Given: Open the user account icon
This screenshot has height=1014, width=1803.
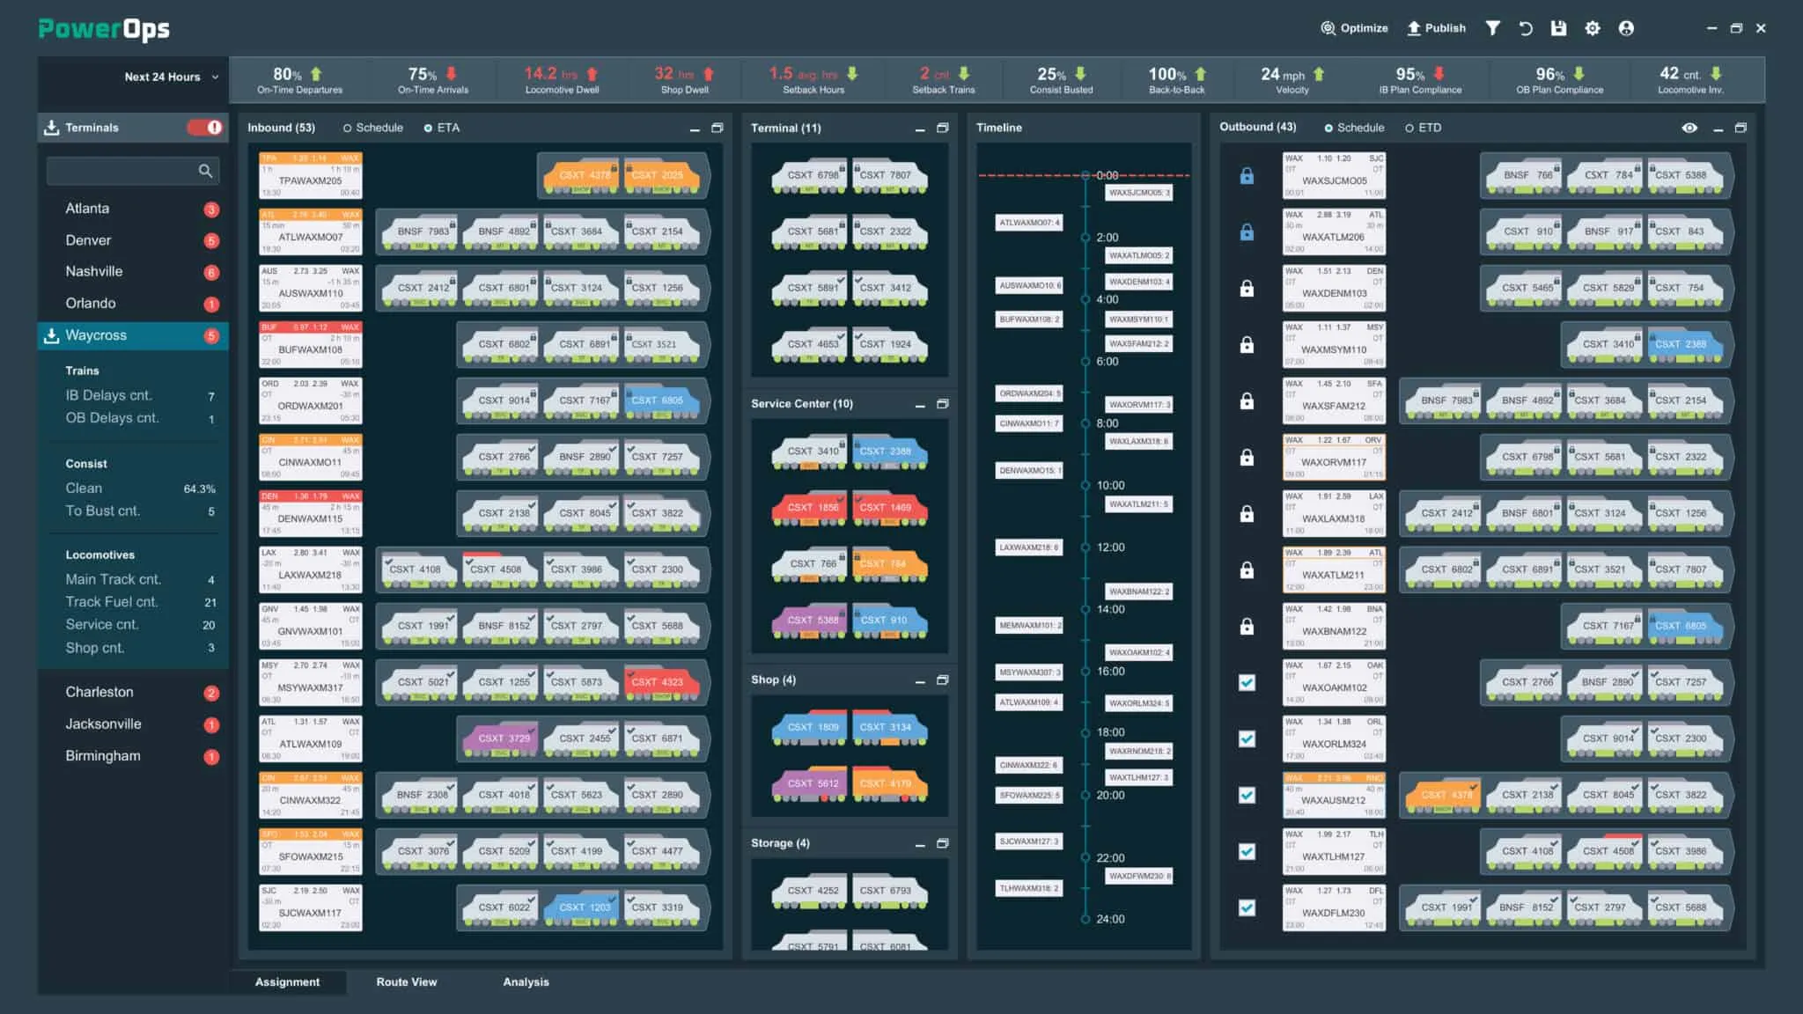Looking at the screenshot, I should pyautogui.click(x=1626, y=28).
